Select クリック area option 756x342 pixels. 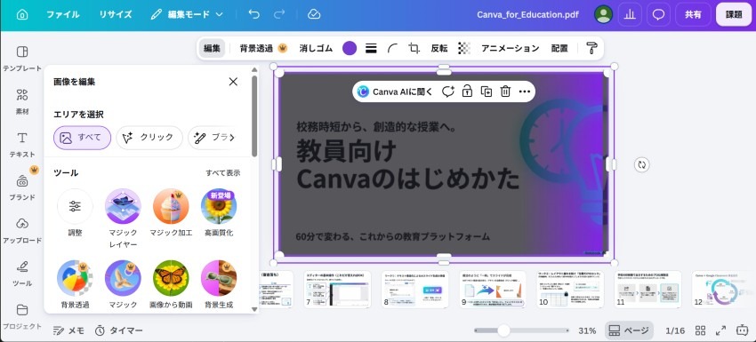[x=149, y=138]
